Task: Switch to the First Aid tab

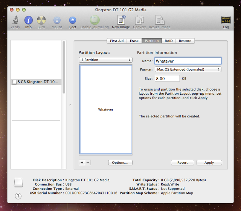Action: pyautogui.click(x=116, y=41)
